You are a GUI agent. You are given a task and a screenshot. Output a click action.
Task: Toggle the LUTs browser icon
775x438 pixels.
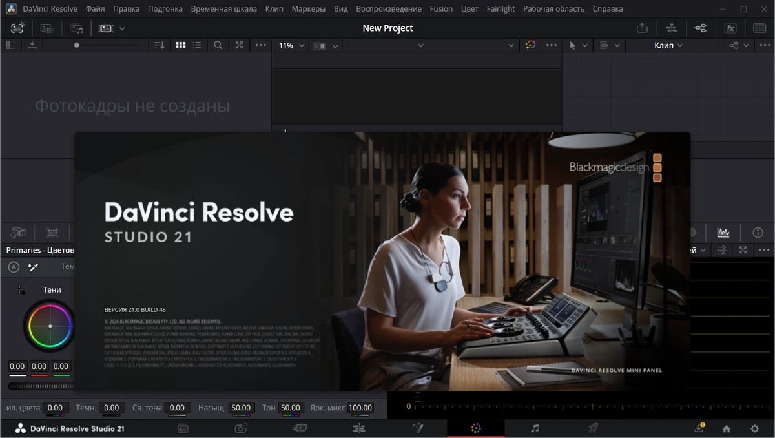[x=46, y=28]
